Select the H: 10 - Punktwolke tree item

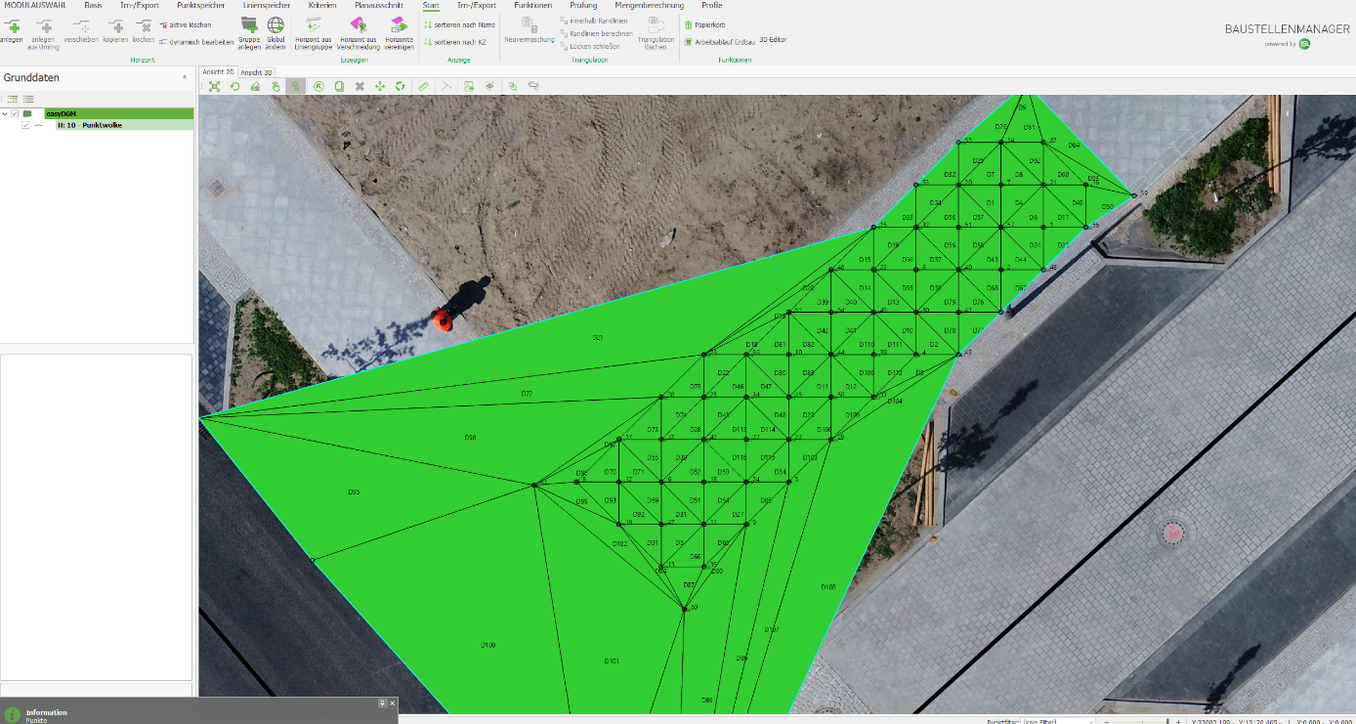pyautogui.click(x=90, y=125)
